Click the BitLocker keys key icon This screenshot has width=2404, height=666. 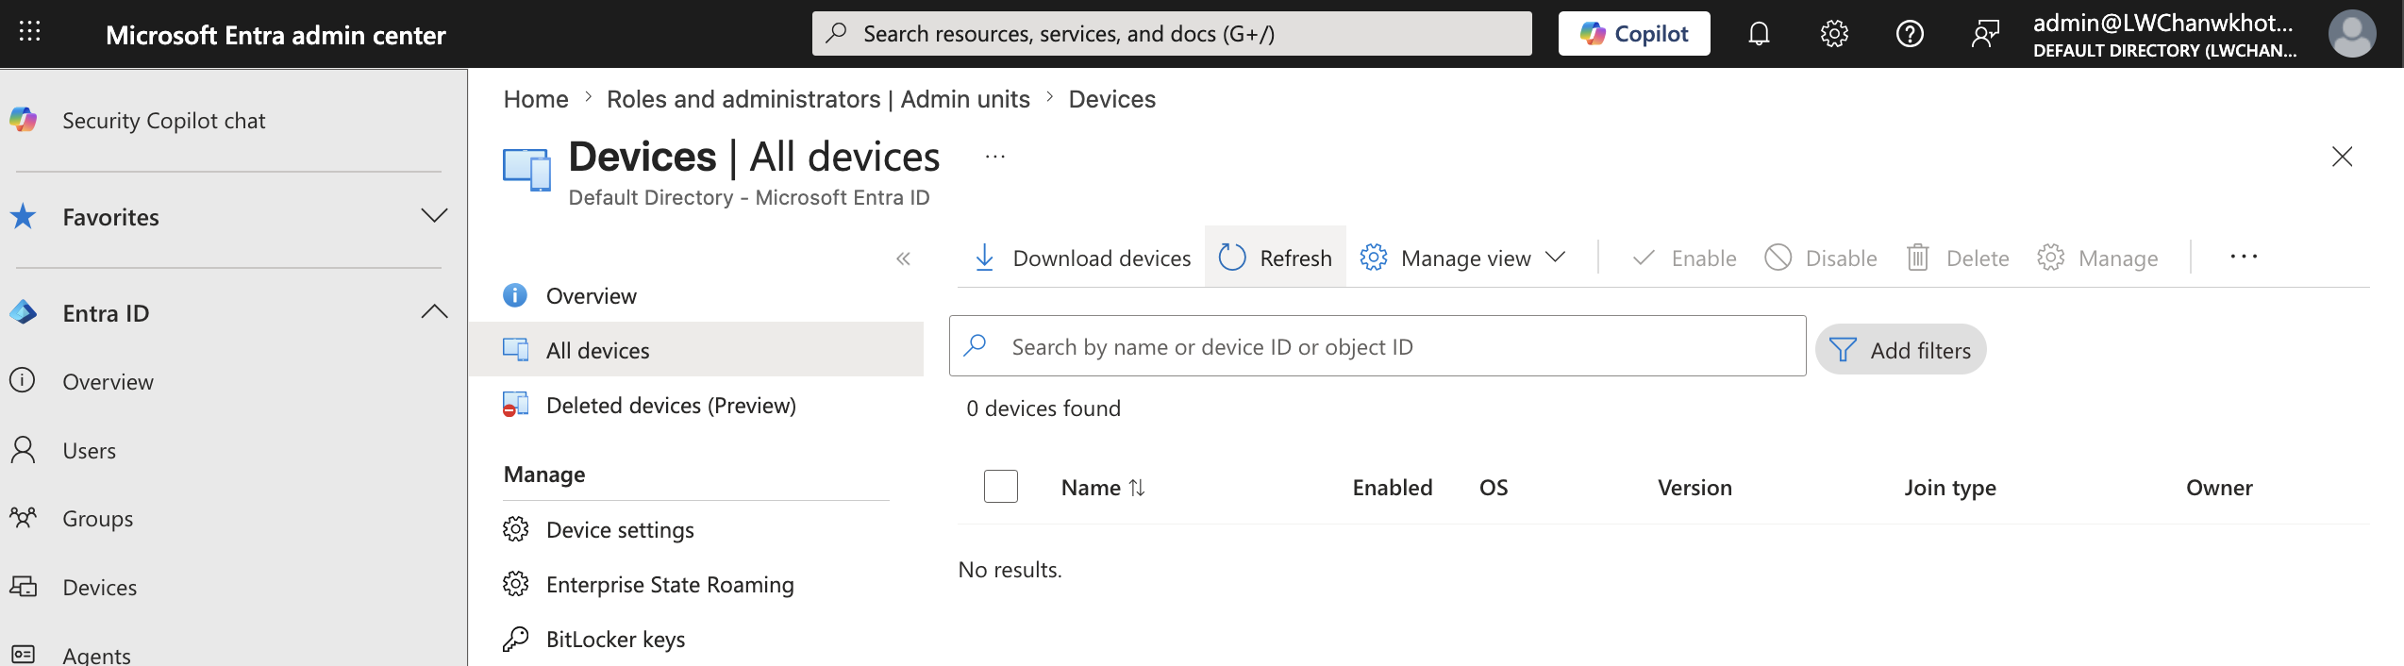point(515,640)
